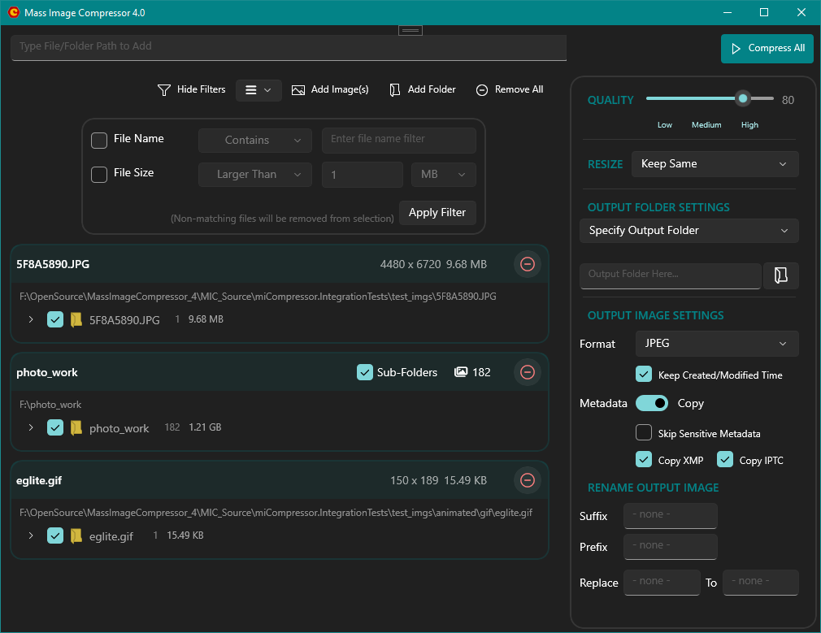Click the yellow file icon beside eglite.gif
The image size is (821, 633).
[76, 535]
